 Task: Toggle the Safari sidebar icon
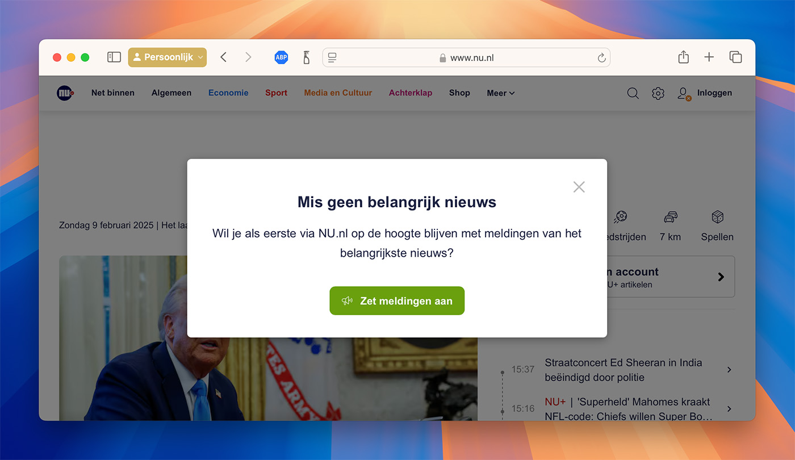114,57
